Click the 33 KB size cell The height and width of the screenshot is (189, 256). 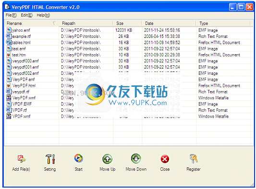(123, 67)
